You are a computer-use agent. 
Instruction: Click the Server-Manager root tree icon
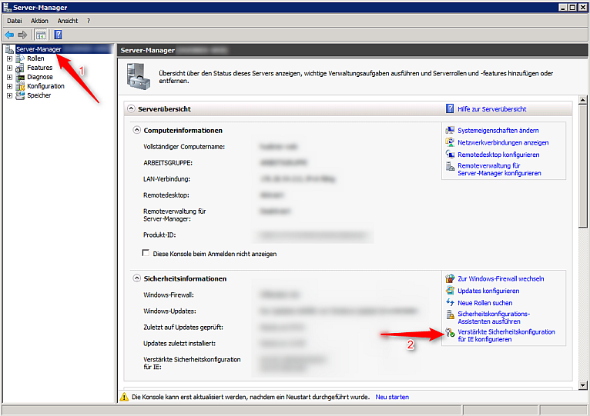(x=9, y=49)
